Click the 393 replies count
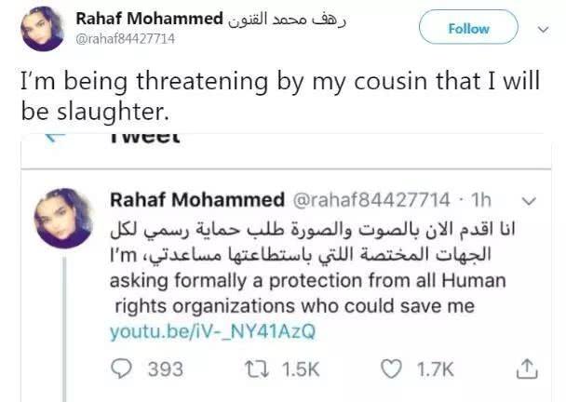566x402 pixels. tap(165, 369)
